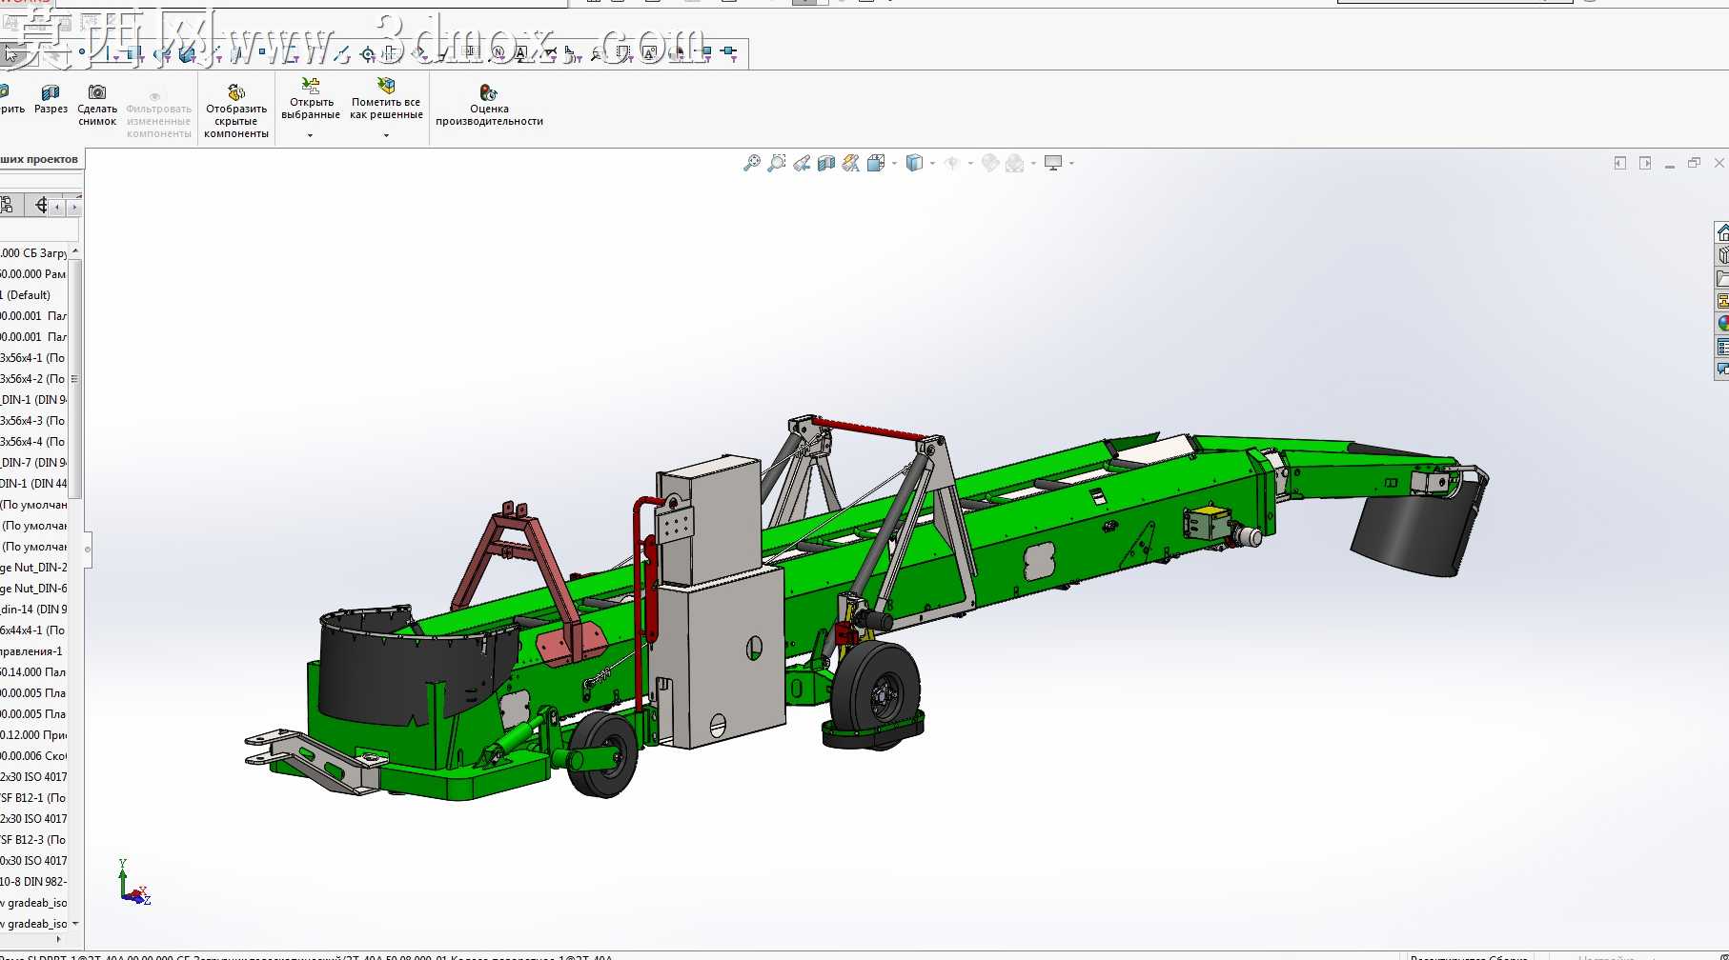Select tree row "0.12.000 При"
Image resolution: width=1729 pixels, height=960 pixels.
pyautogui.click(x=33, y=735)
